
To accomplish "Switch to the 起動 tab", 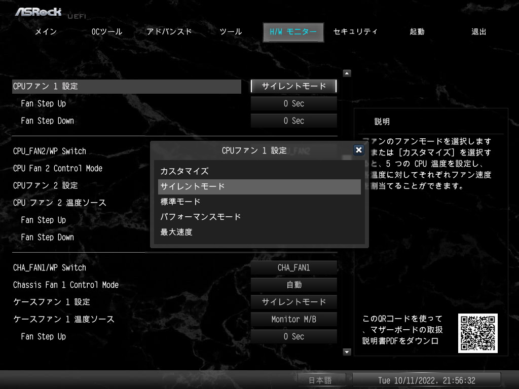I will click(417, 32).
